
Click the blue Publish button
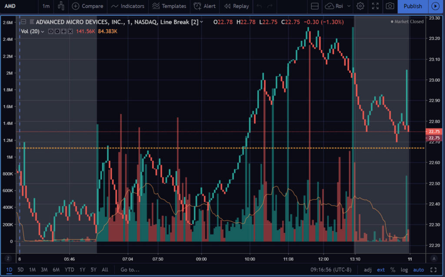[412, 6]
